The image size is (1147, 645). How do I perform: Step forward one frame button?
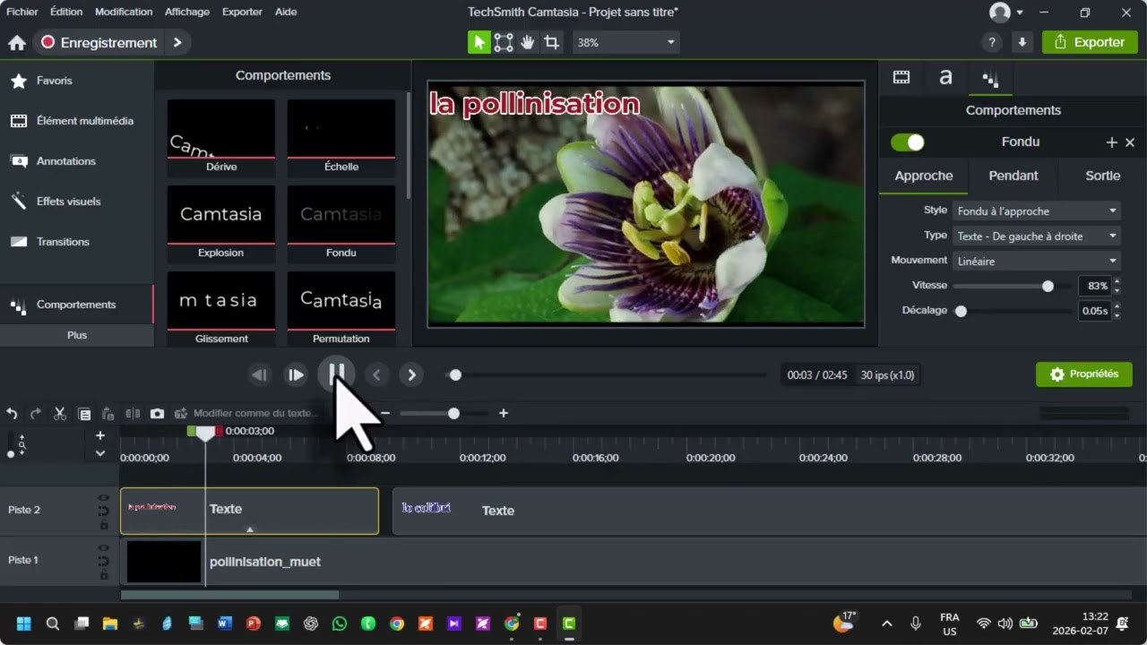click(x=296, y=375)
